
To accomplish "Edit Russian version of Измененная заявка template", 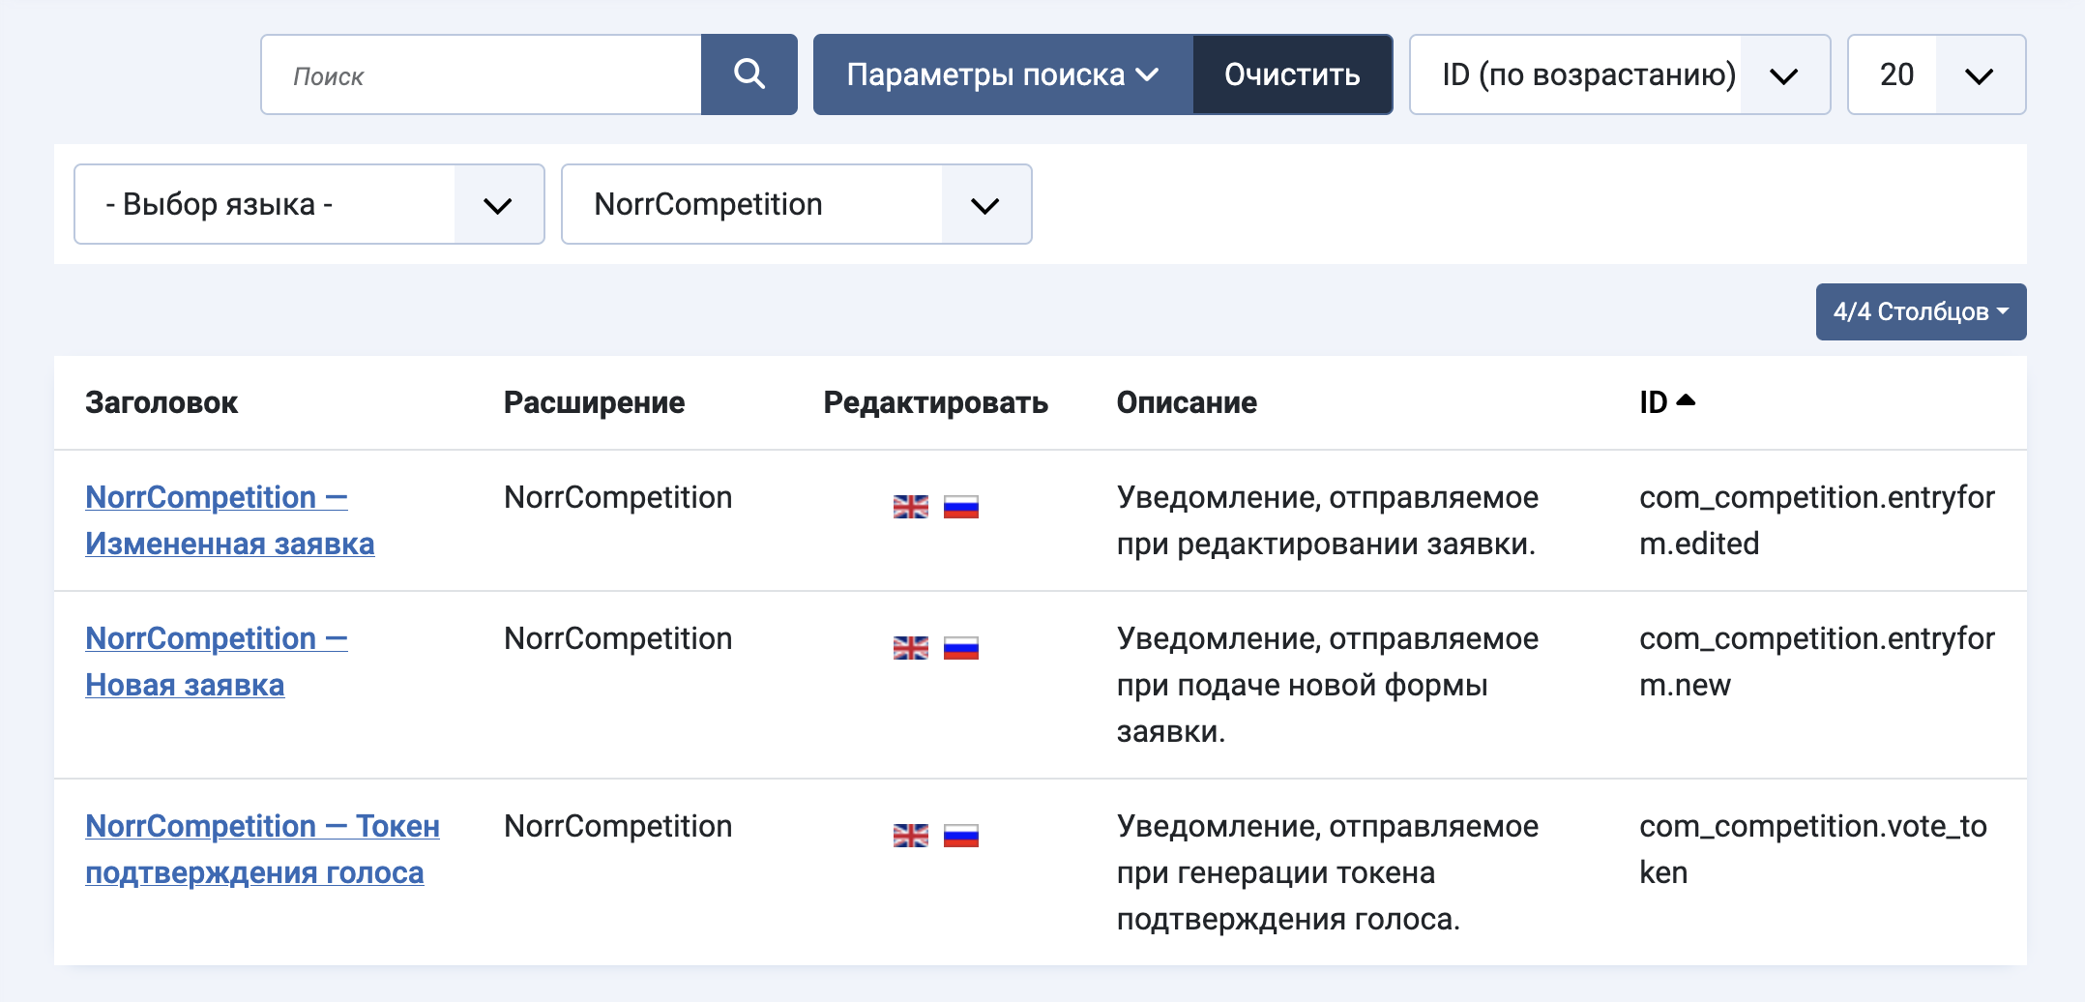I will 961,506.
